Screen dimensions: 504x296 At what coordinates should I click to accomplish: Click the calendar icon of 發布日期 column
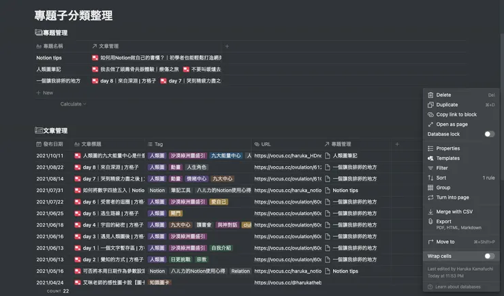[x=39, y=144]
